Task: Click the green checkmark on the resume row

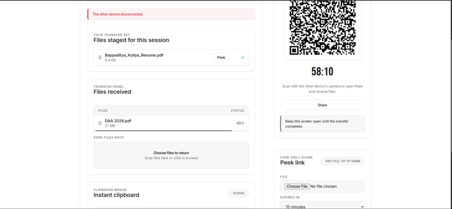Action: click(243, 58)
